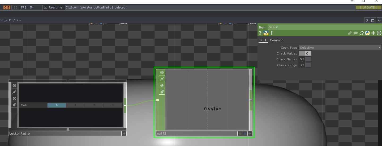Toggle lock flag on buttonRadio node
This screenshot has width=382, height=146.
(x=14, y=105)
